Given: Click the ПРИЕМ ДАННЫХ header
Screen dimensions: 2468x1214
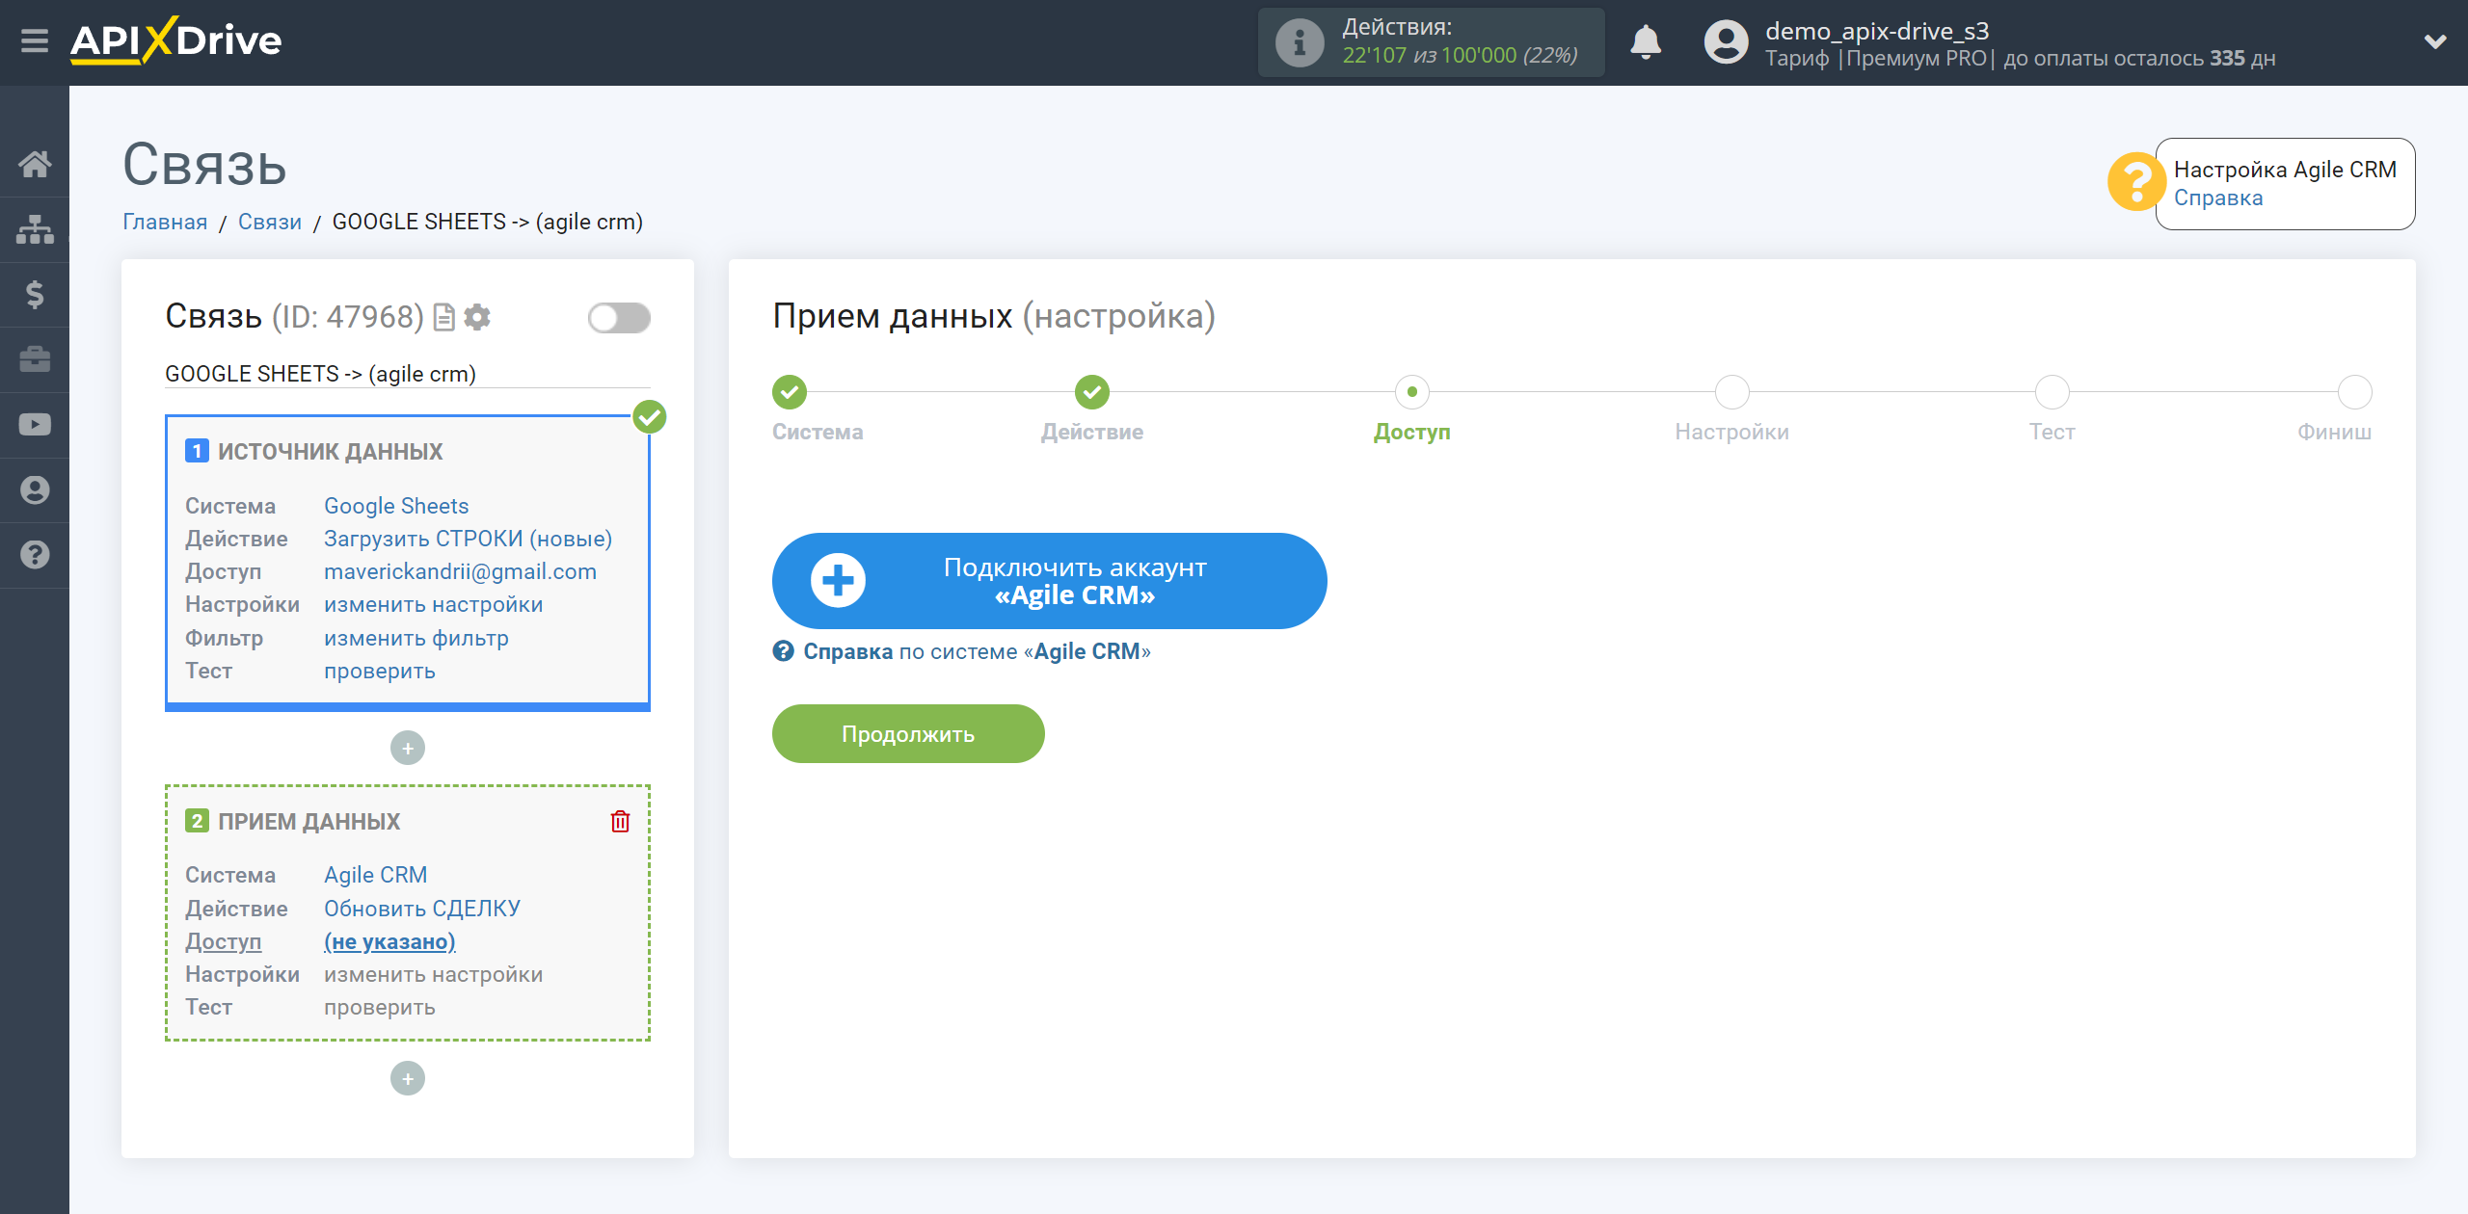Looking at the screenshot, I should (x=308, y=822).
